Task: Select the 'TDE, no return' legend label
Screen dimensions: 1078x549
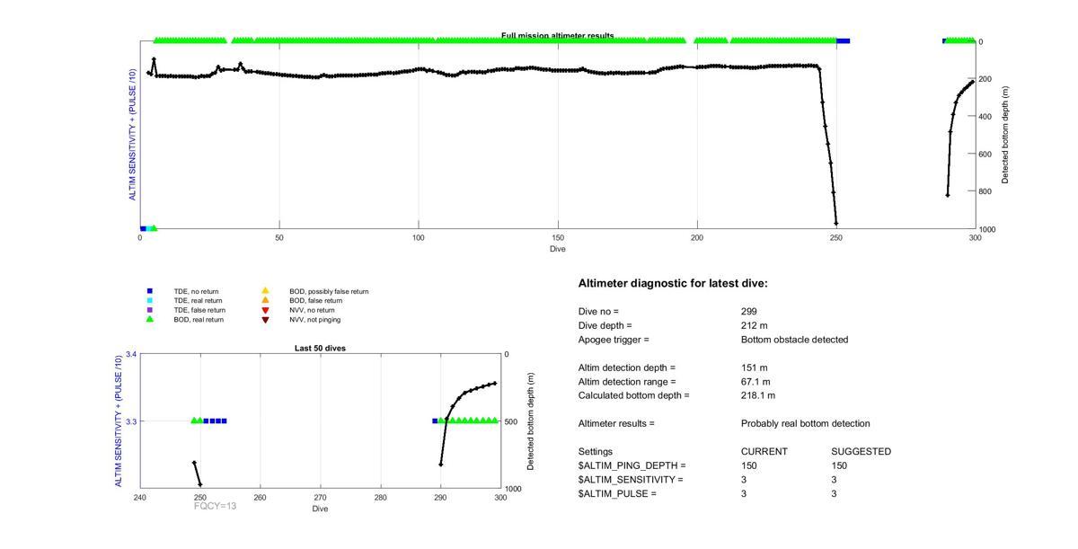Action: tap(196, 291)
